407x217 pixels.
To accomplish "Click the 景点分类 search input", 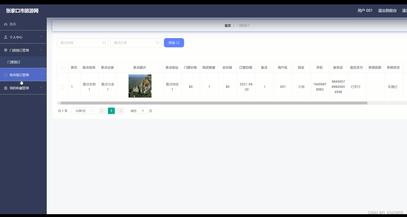I will pyautogui.click(x=136, y=43).
